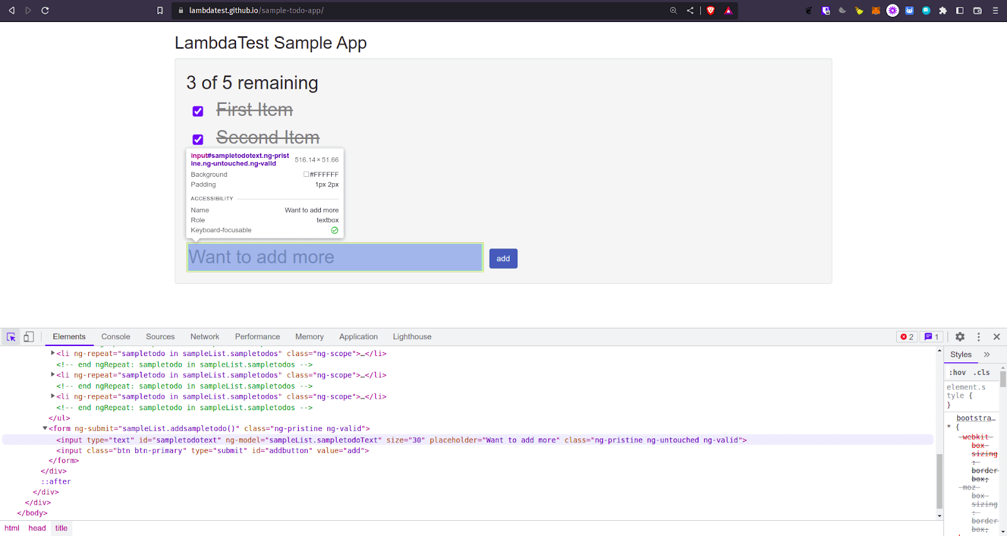Click the GNOME foot extension icon
Viewport: 1007px width, 536px height.
809,11
